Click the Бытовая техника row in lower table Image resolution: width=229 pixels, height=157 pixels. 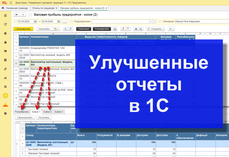click(x=51, y=149)
